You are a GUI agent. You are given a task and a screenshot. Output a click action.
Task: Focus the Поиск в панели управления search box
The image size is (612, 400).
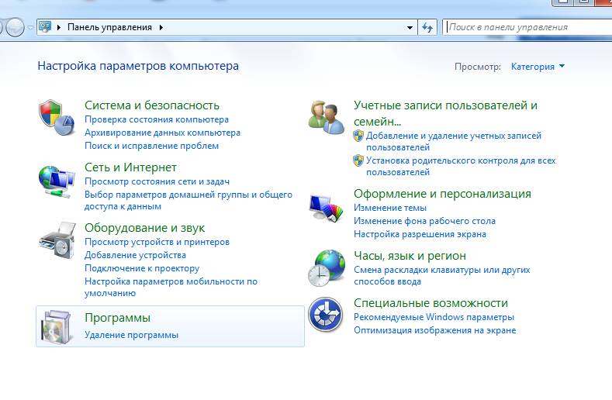click(527, 27)
